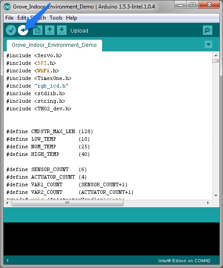Click the vertical scrollbar up arrow

216,55
